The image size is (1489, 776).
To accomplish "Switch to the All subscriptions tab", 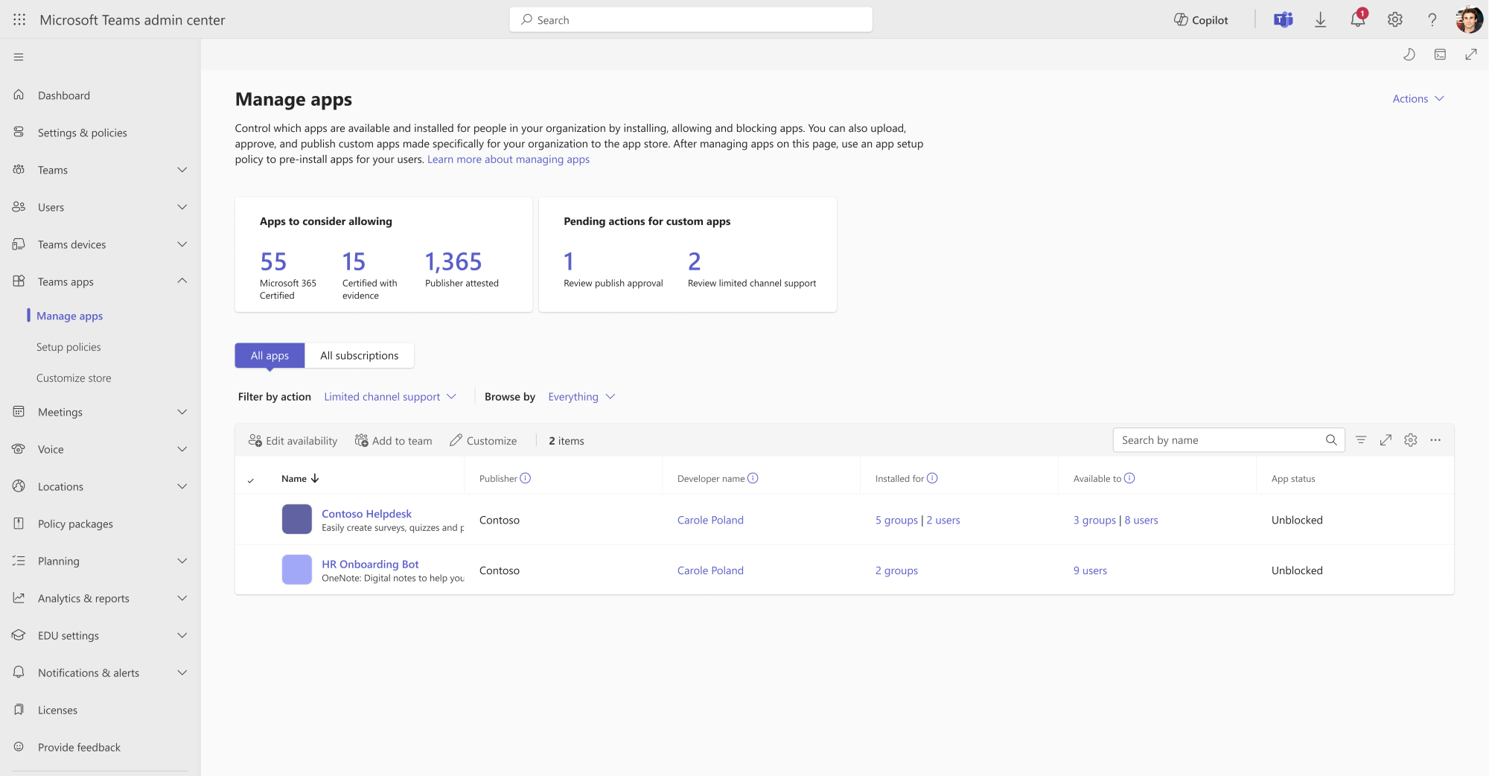I will point(359,355).
